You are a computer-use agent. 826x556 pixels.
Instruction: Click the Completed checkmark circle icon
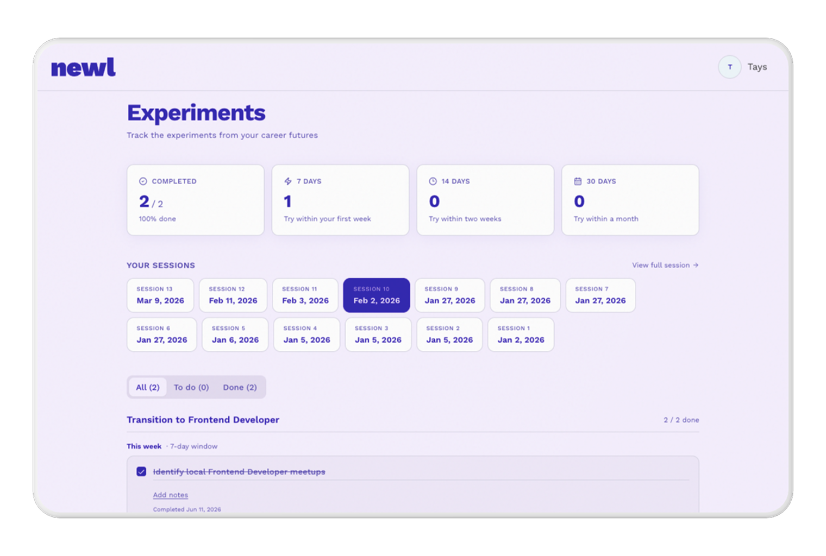pos(143,181)
